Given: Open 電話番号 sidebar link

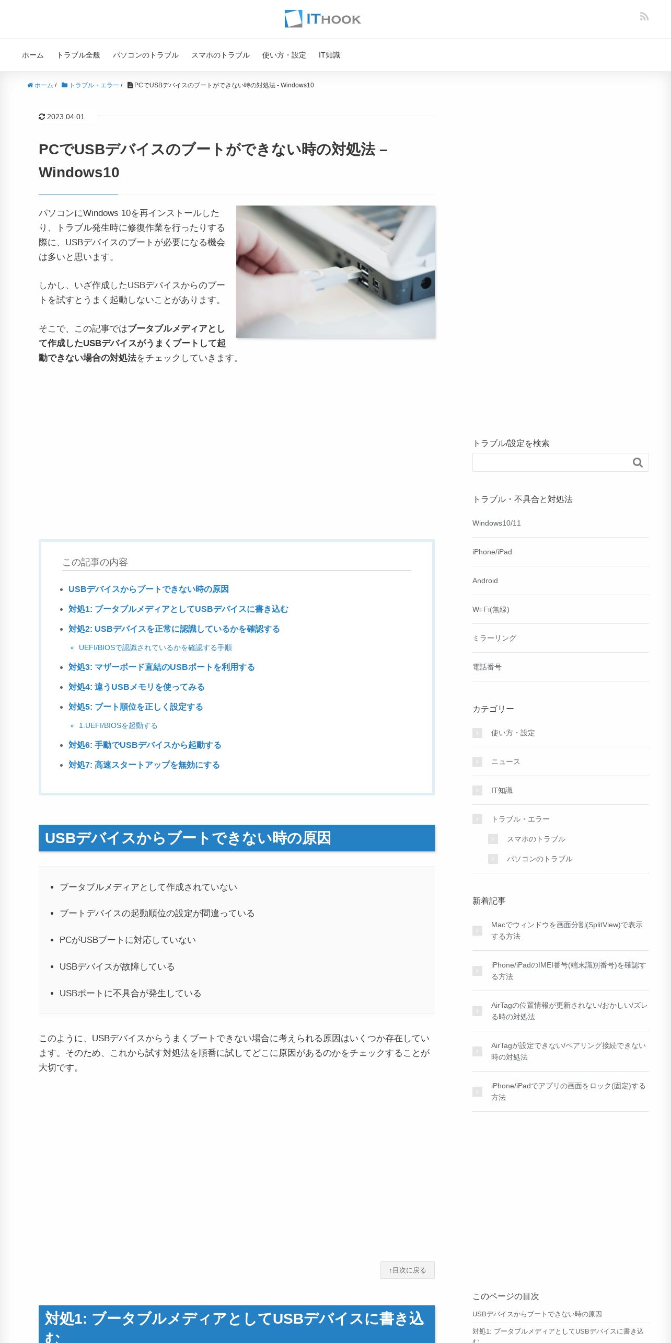Looking at the screenshot, I should coord(487,667).
